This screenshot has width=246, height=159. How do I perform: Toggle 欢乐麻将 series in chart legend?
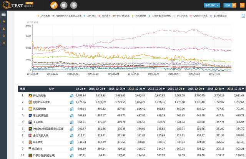point(104,16)
